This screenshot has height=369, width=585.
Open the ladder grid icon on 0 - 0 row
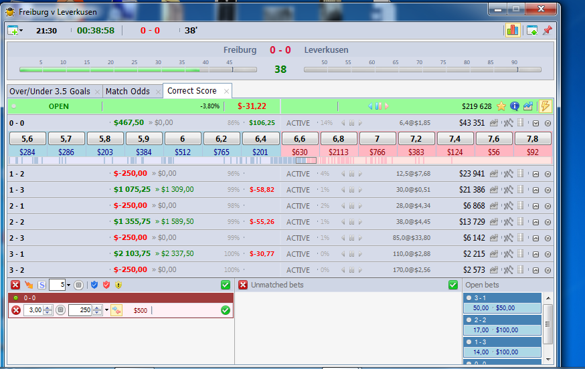coord(521,122)
